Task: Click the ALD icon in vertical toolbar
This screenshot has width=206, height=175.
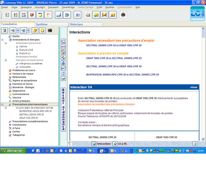Action: (x=64, y=46)
